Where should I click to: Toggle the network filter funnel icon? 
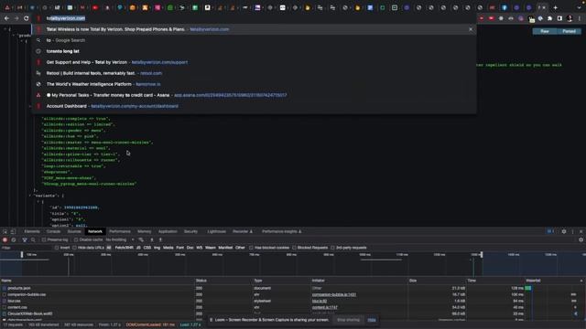(x=25, y=239)
